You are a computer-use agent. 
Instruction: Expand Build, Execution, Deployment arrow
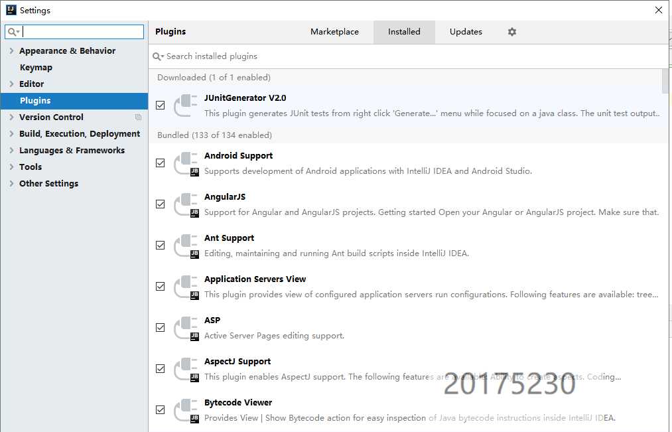[11, 134]
